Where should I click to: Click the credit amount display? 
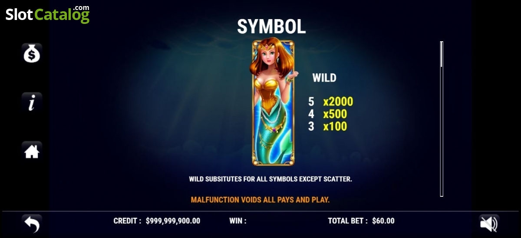coord(173,221)
